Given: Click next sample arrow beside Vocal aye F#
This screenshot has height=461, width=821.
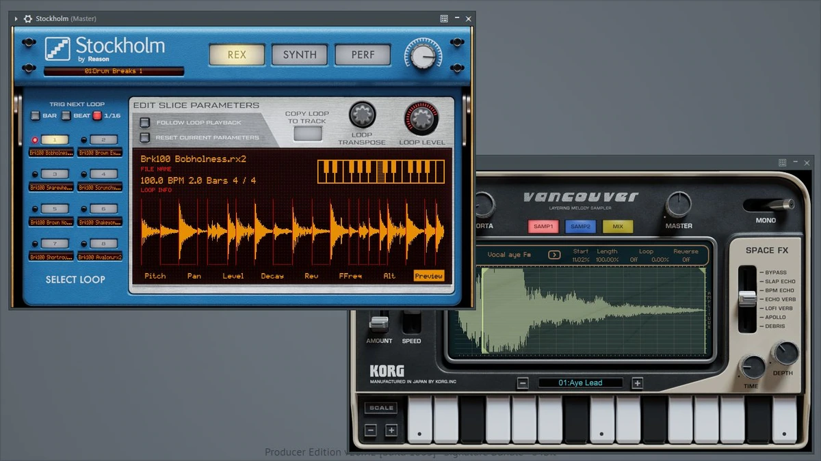Looking at the screenshot, I should [554, 255].
